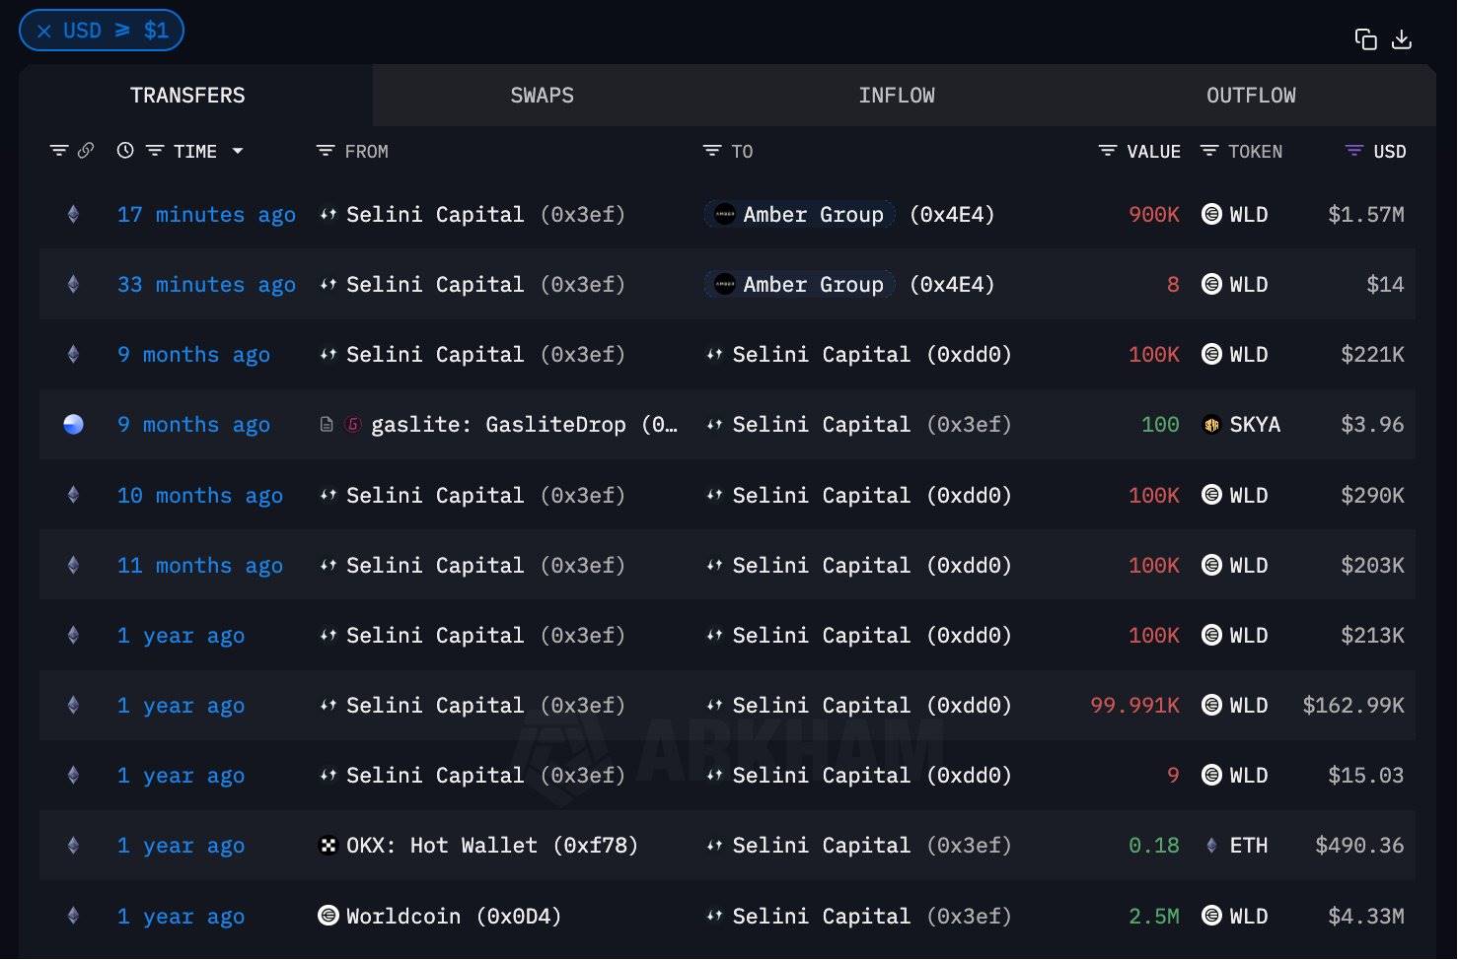1458x960 pixels.
Task: Remove the USD ≥ $1 filter chip
Action: click(x=44, y=31)
